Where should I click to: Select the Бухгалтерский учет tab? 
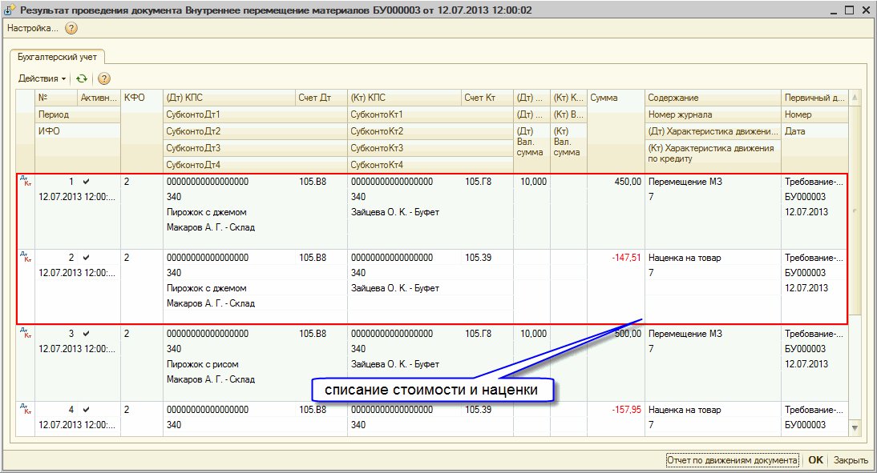click(57, 57)
